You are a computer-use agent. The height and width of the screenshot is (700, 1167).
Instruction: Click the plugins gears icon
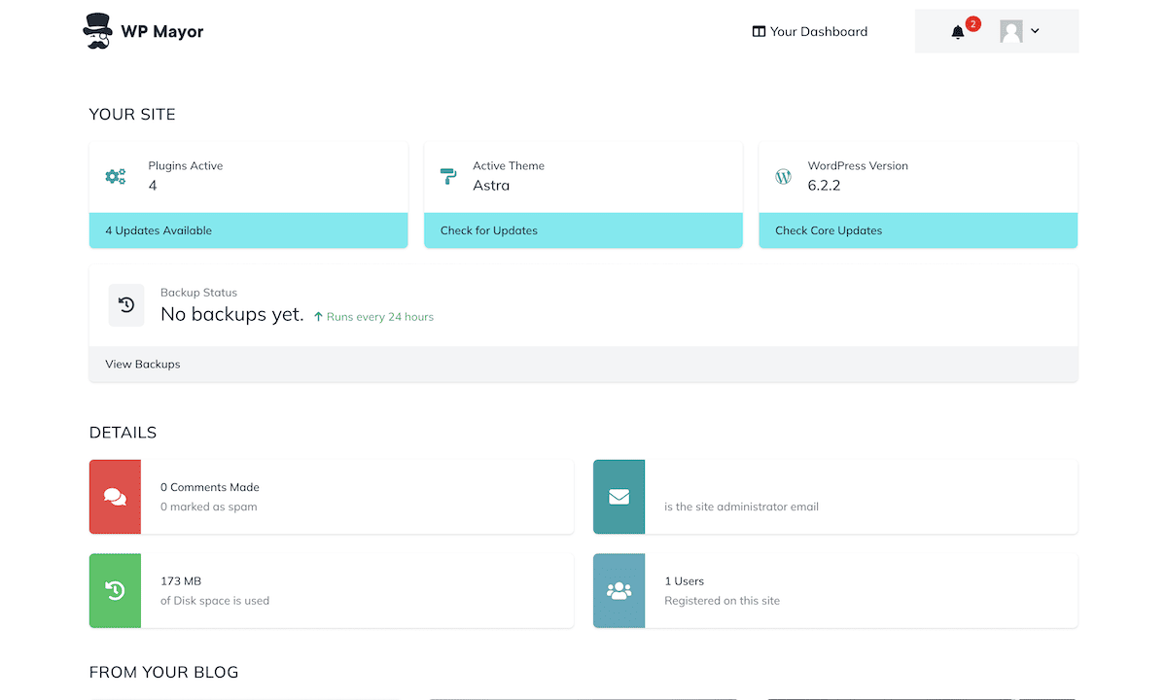click(x=116, y=176)
